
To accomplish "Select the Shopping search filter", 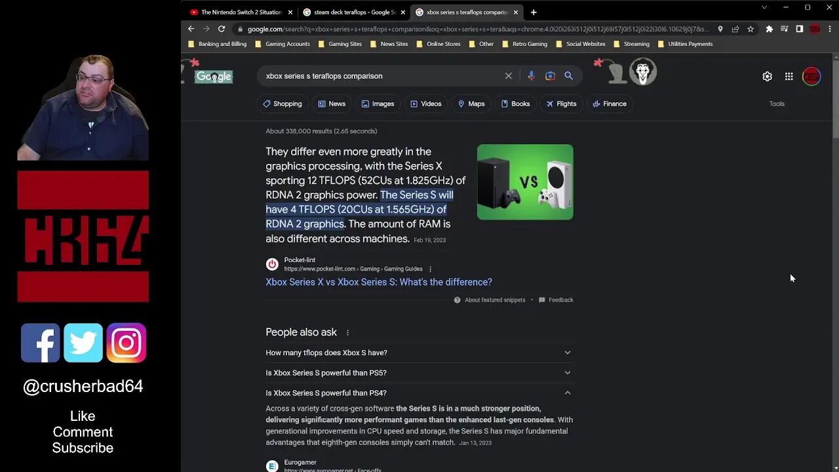I will pyautogui.click(x=283, y=104).
